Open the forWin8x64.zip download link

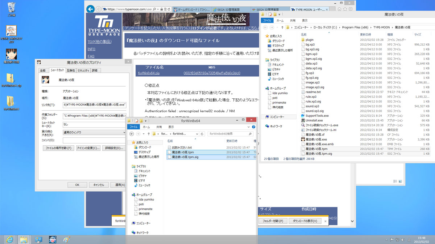point(149,73)
